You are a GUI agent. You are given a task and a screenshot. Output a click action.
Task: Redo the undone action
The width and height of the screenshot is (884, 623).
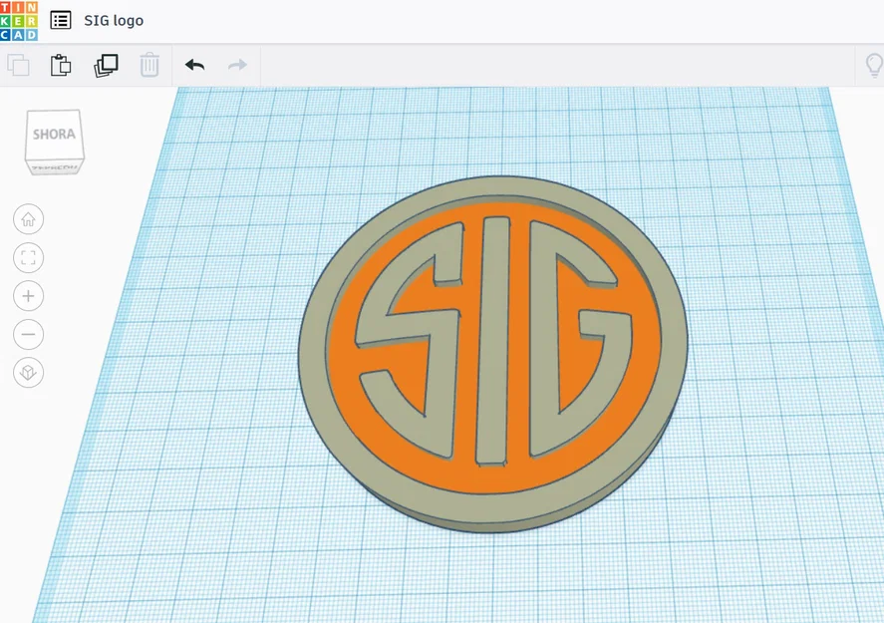(237, 66)
